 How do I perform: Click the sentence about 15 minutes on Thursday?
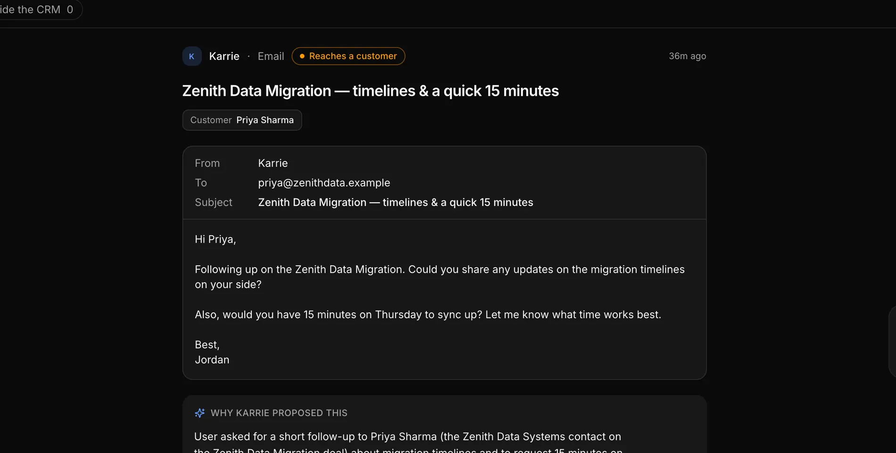[428, 314]
